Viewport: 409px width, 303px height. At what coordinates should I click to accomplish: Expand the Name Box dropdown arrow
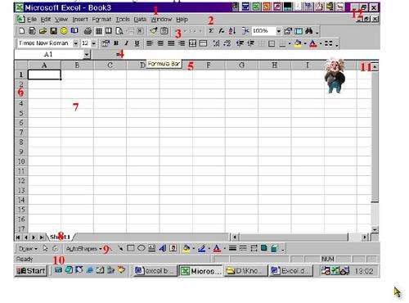tap(87, 55)
